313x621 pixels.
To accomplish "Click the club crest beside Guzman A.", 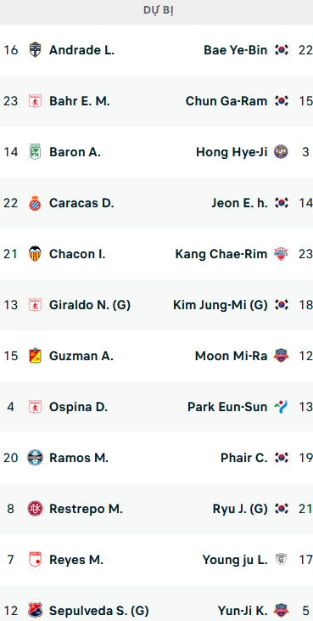I will [x=35, y=356].
